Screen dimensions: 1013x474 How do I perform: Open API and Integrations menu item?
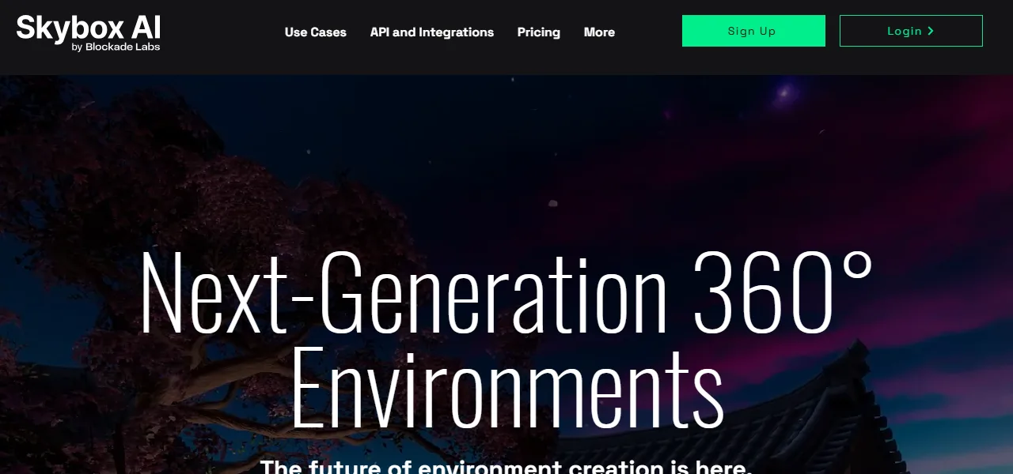click(x=432, y=32)
